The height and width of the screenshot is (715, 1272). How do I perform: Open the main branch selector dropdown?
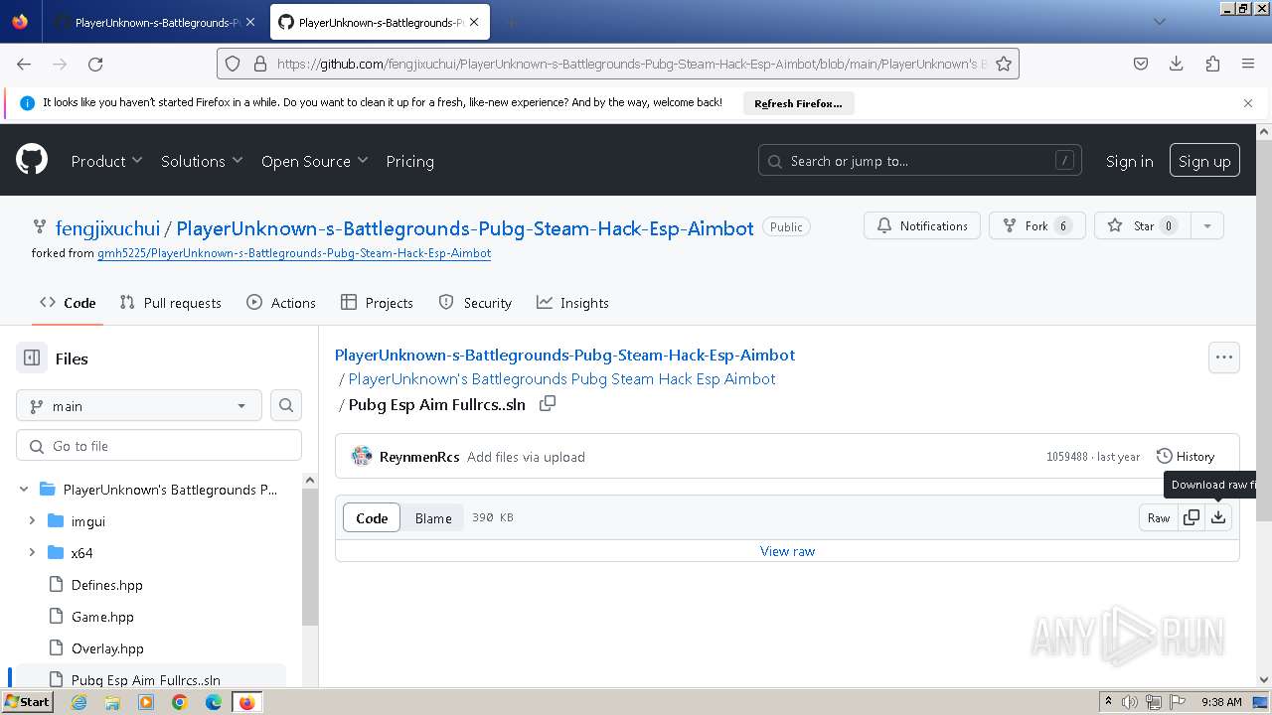pos(139,405)
